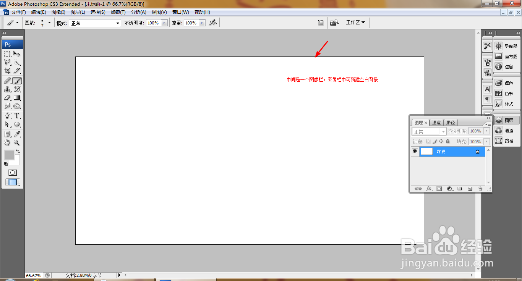
Task: Toggle Quick Mask mode
Action: 13,173
